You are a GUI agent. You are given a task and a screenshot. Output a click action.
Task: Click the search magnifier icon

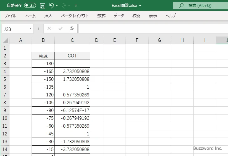181,6
